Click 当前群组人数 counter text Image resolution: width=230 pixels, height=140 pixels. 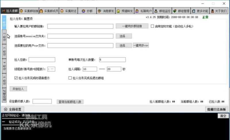192,101
